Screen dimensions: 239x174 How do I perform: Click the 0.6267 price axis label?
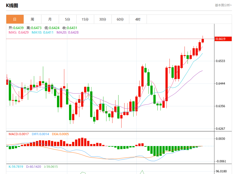[x=220, y=129]
